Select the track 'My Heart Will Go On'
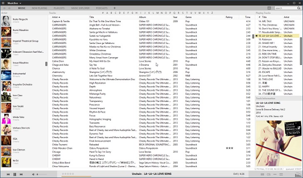This screenshot has height=178, width=303. point(100,61)
